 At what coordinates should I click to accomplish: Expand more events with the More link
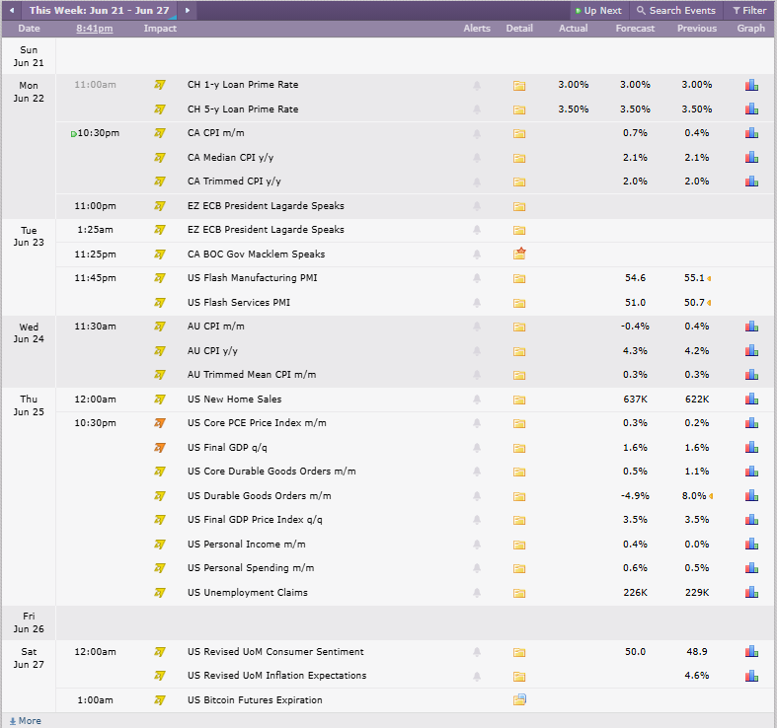(x=26, y=721)
